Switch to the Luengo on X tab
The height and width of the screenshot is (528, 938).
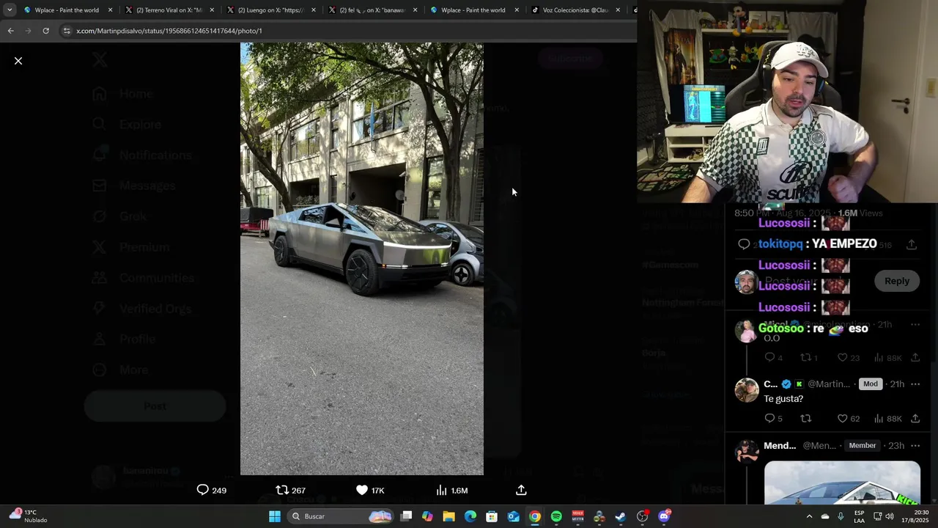(270, 10)
